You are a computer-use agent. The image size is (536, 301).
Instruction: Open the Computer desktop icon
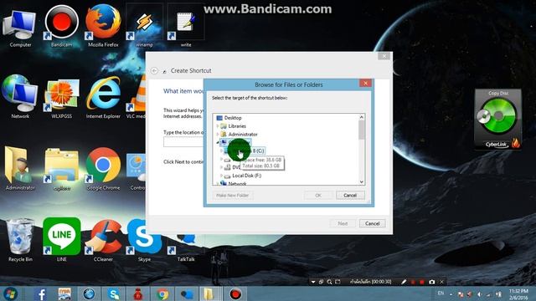coord(20,28)
